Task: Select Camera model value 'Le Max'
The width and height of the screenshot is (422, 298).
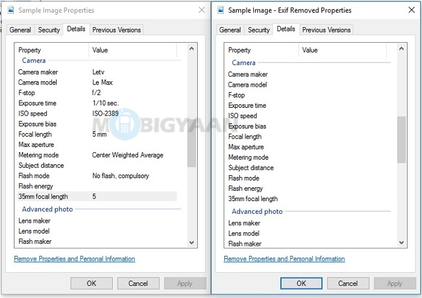Action: pos(102,82)
